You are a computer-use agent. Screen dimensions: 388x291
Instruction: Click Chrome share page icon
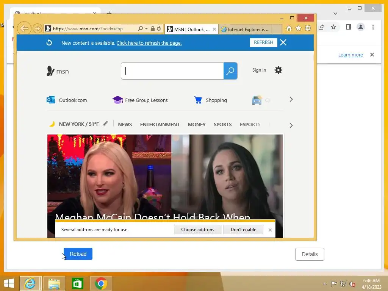click(x=321, y=27)
